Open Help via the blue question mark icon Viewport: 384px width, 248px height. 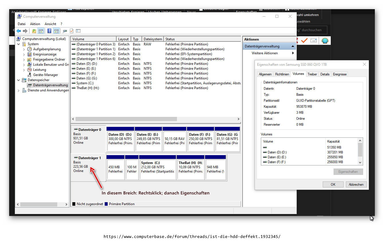(x=50, y=31)
